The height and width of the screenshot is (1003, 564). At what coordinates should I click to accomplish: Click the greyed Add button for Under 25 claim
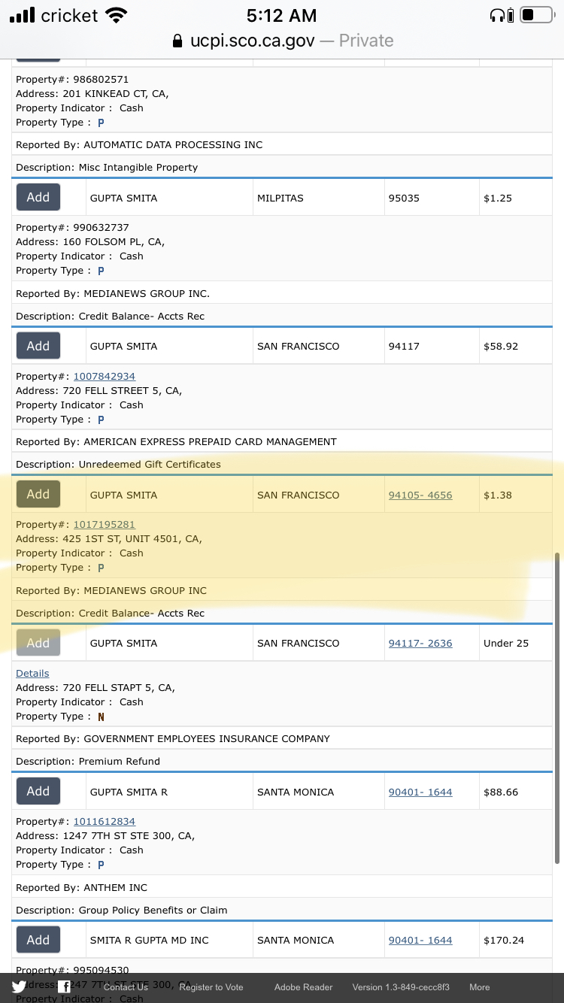38,643
